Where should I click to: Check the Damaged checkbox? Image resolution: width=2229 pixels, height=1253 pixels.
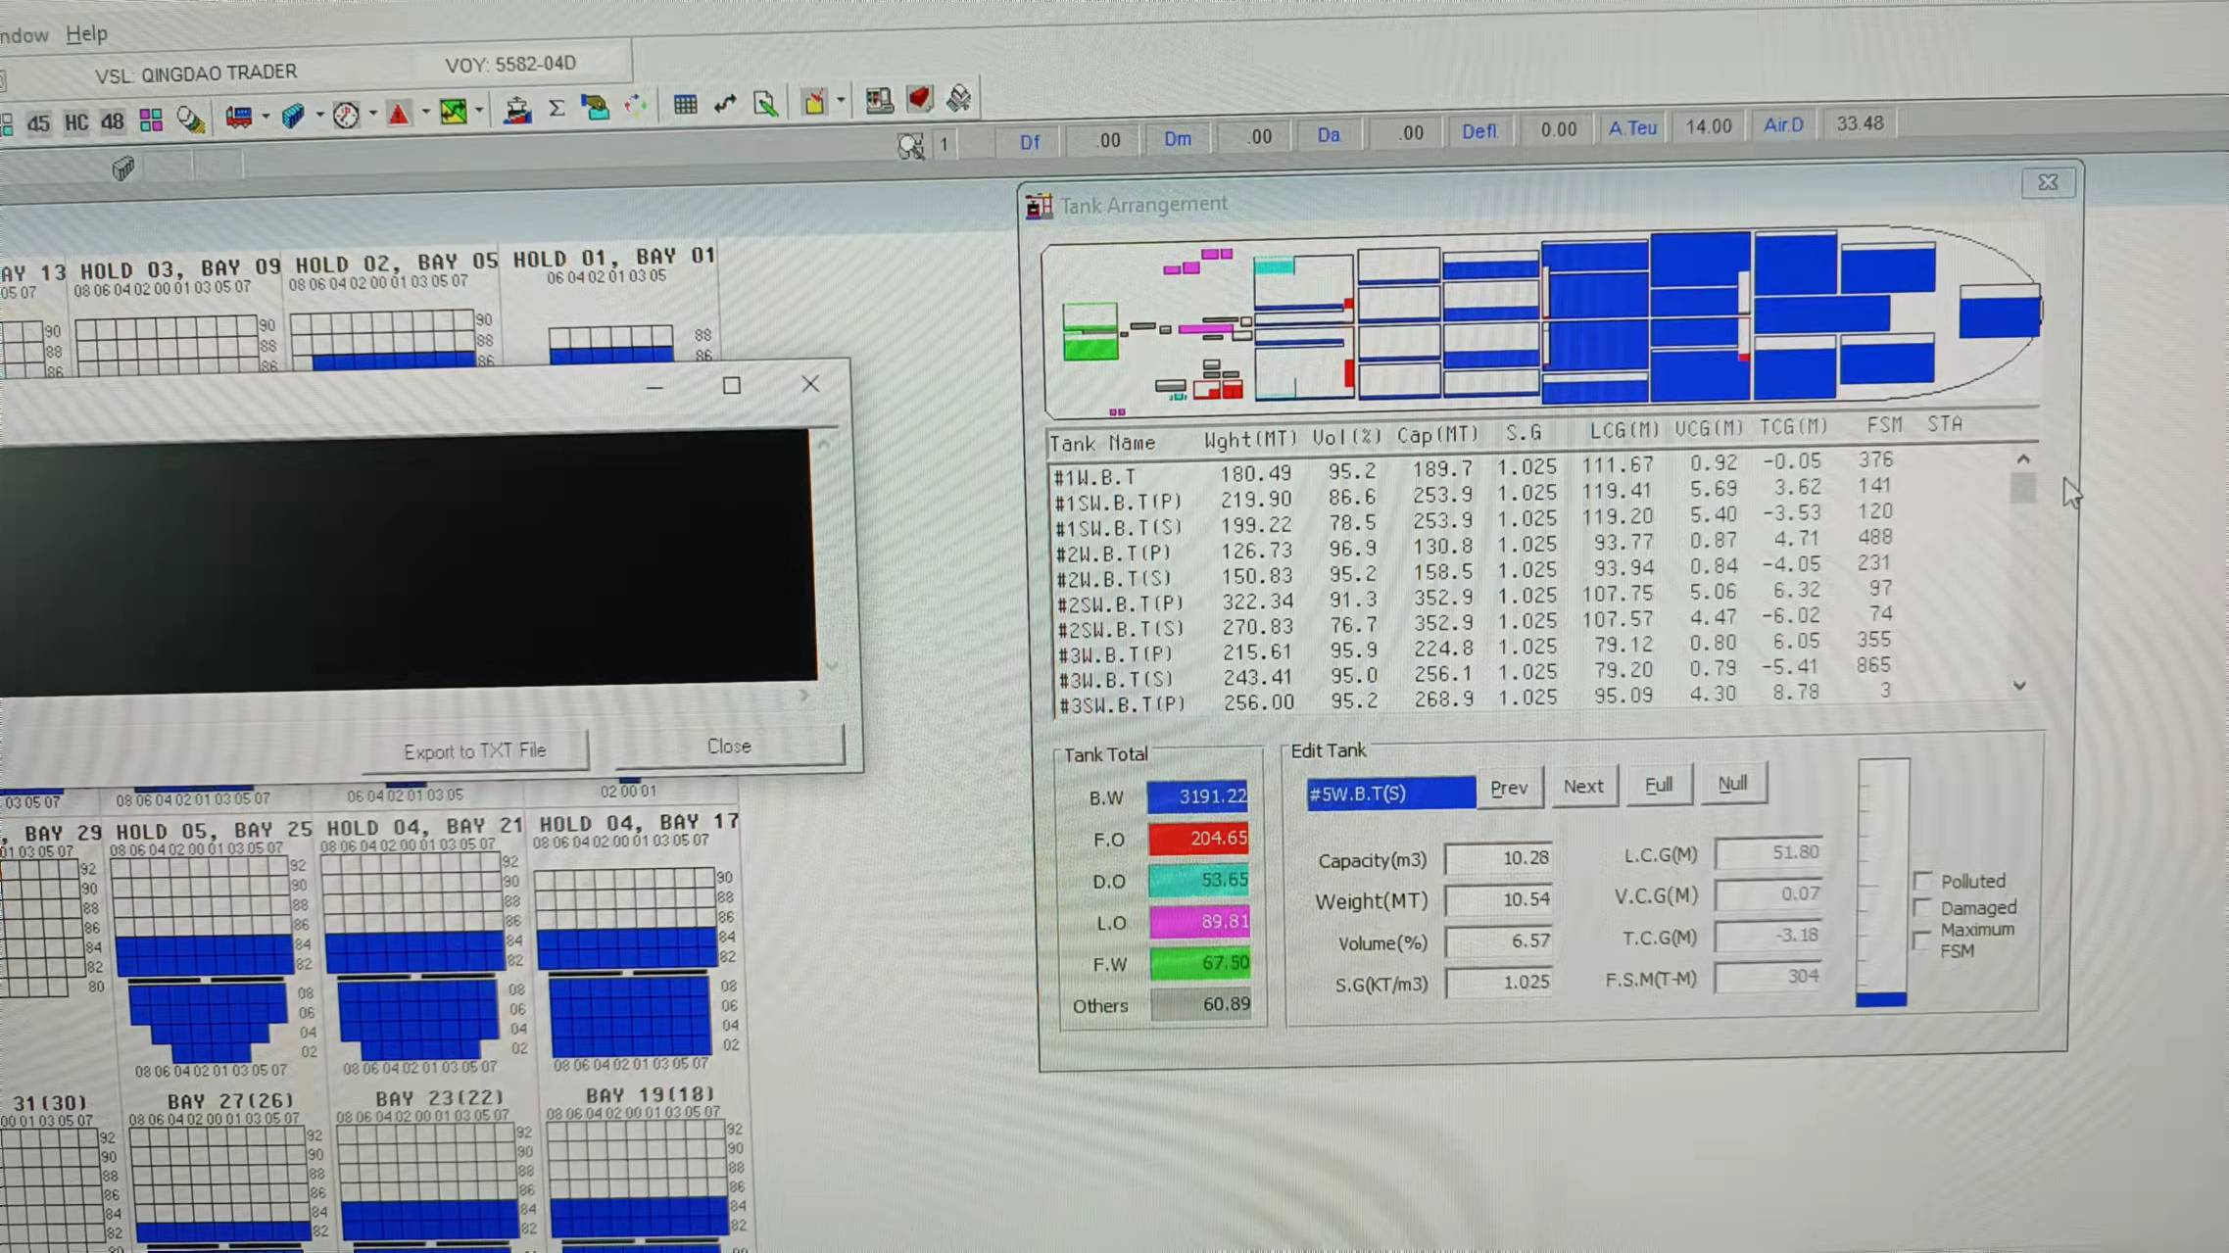click(1922, 908)
